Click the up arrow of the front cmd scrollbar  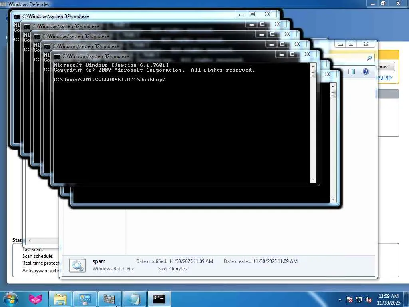313,66
